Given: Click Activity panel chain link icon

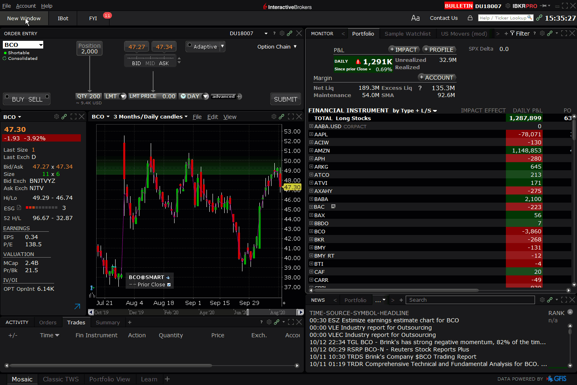Looking at the screenshot, I should pyautogui.click(x=277, y=322).
